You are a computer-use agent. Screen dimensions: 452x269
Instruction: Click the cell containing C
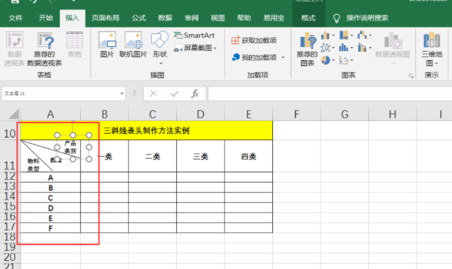pos(50,197)
